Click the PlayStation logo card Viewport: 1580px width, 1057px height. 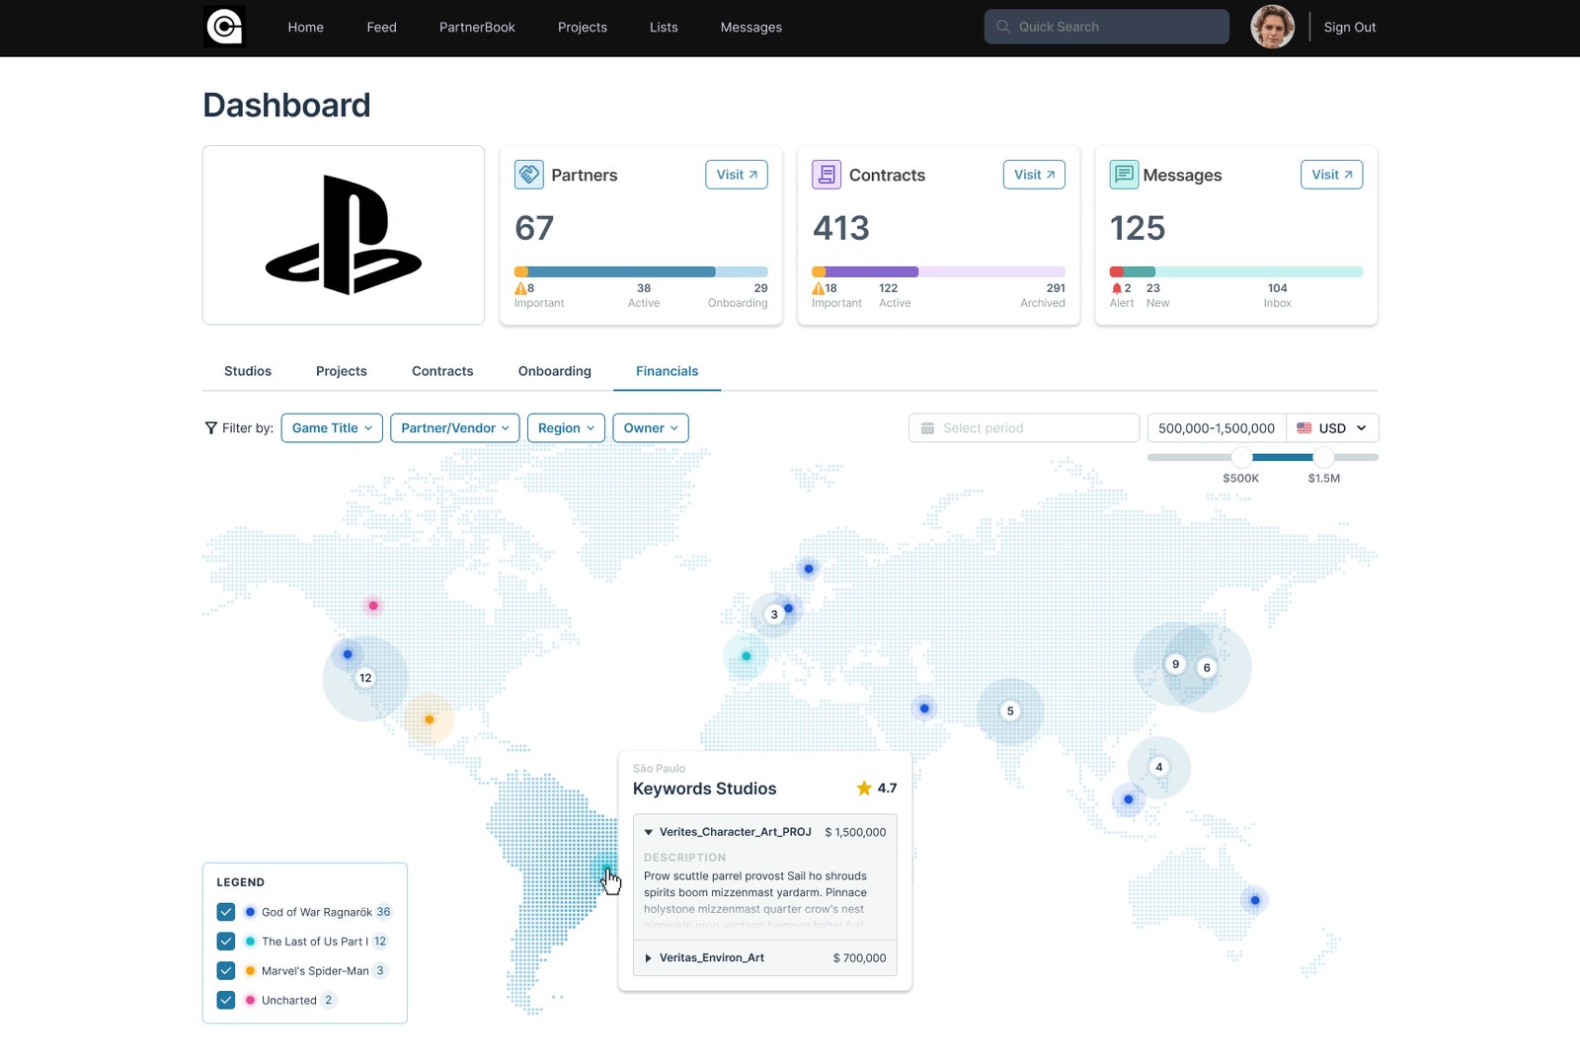pyautogui.click(x=344, y=235)
